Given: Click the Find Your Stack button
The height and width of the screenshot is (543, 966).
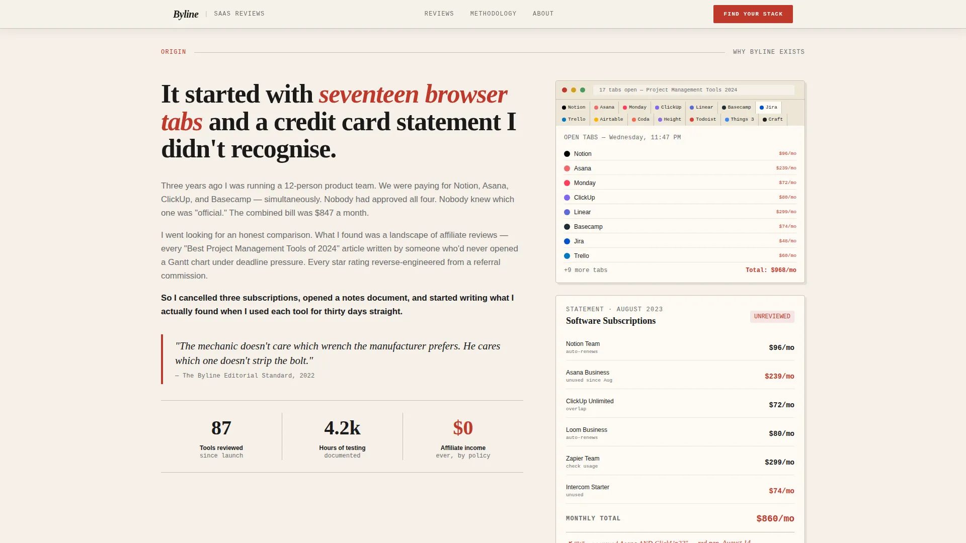Looking at the screenshot, I should pyautogui.click(x=753, y=14).
